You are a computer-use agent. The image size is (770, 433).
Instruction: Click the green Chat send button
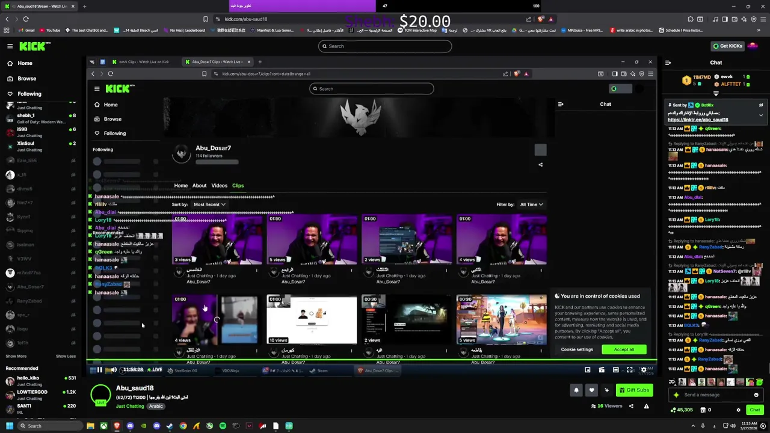point(754,410)
